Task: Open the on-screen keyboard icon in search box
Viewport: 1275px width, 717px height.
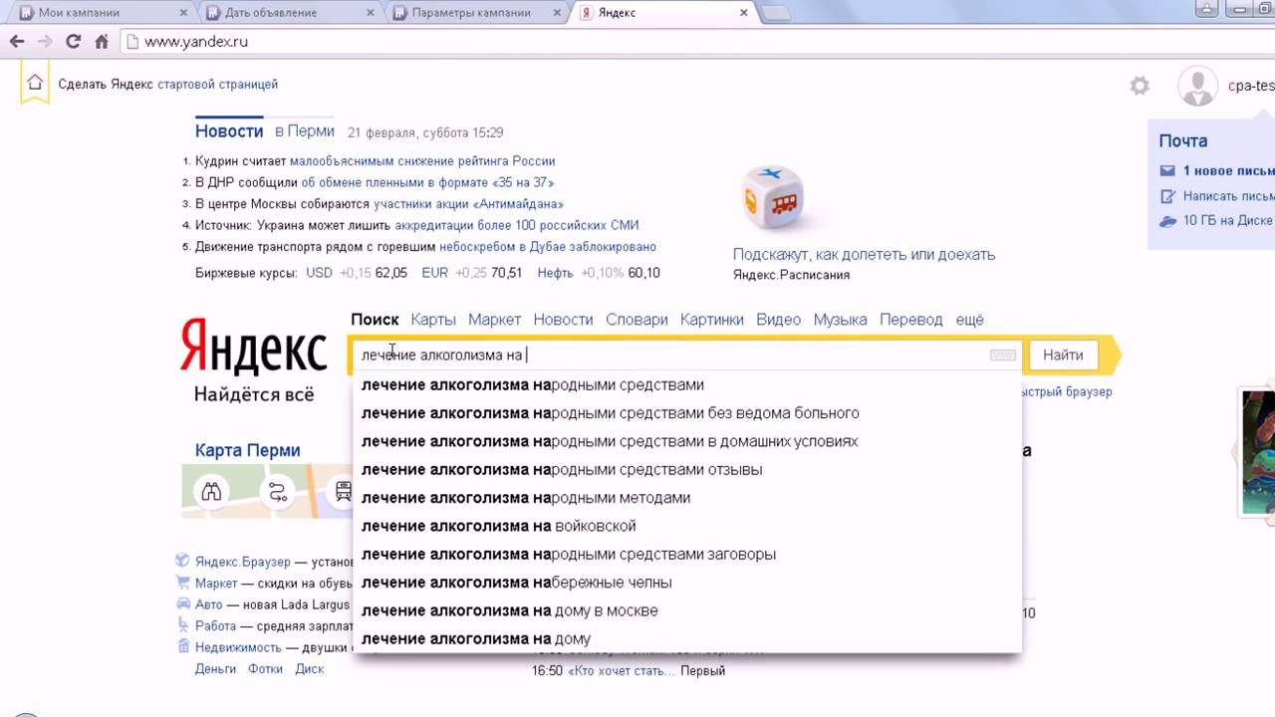Action: click(1003, 356)
